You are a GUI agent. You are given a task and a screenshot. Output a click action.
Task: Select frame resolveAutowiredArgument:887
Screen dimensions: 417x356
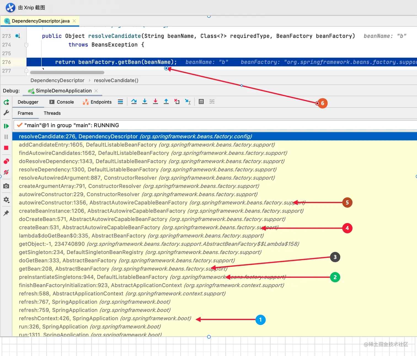(215, 178)
